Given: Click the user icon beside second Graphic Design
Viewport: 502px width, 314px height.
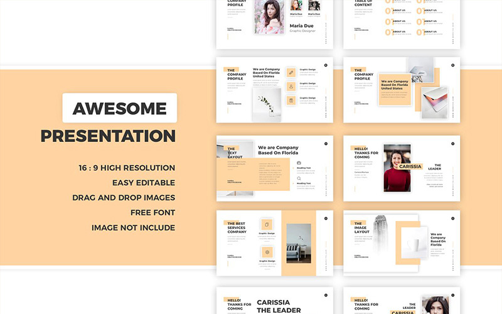Looking at the screenshot, I should click(291, 87).
